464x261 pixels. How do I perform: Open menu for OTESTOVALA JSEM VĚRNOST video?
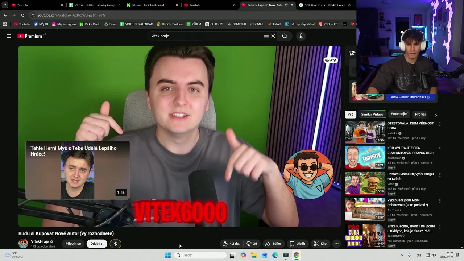pyautogui.click(x=440, y=124)
